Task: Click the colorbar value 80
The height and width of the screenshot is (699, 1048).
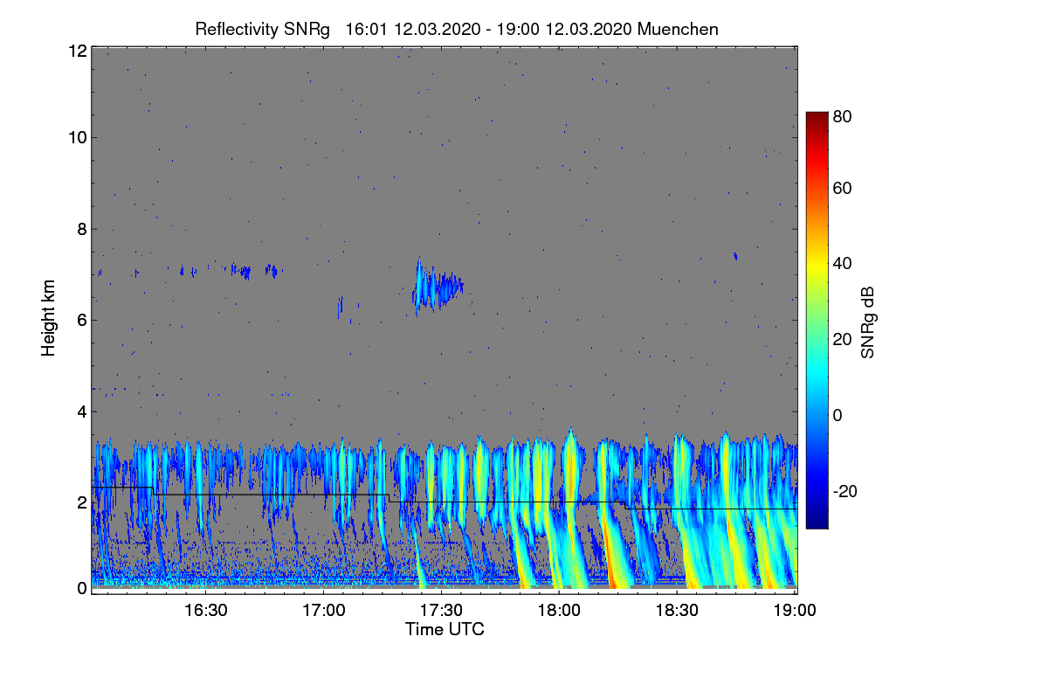Action: (842, 117)
